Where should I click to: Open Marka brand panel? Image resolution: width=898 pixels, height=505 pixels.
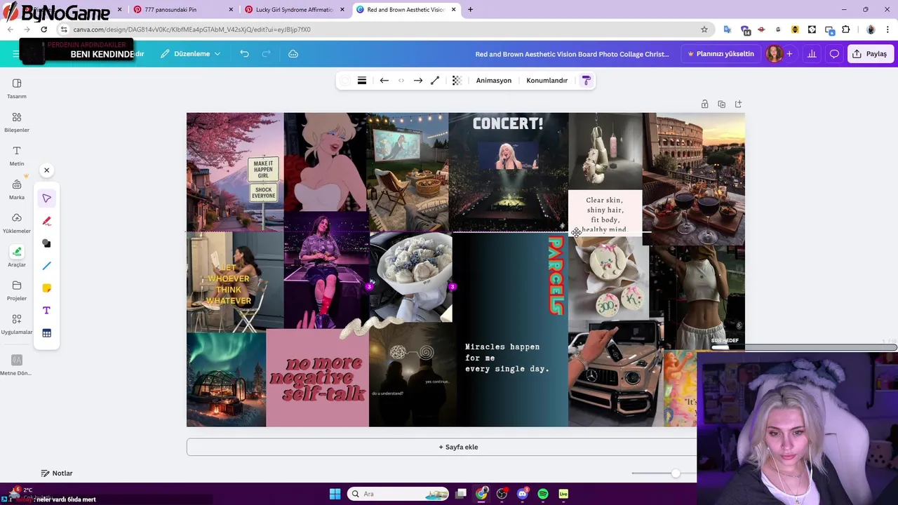point(17,189)
